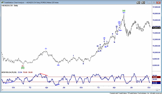The image size is (162, 94).
Task: Click the '16,000.00' price axis label
Action: (156, 14)
